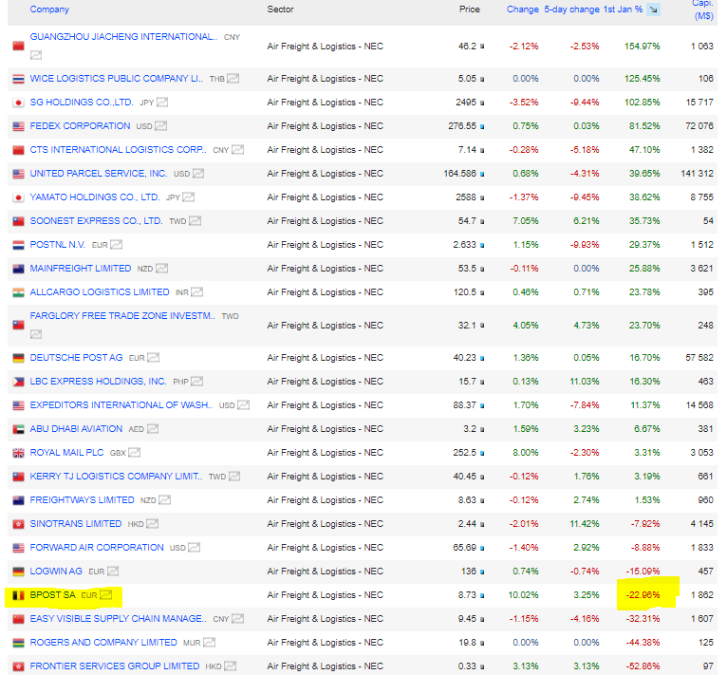This screenshot has height=675, width=727.
Task: Click the Logwin AG company link
Action: tap(56, 572)
